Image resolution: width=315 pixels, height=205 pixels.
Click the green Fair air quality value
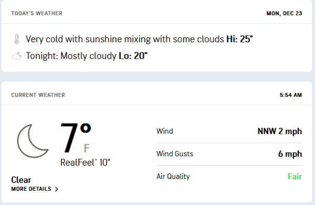295,177
